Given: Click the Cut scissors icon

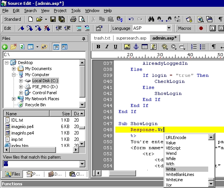Looking at the screenshot, I should coord(94,19).
